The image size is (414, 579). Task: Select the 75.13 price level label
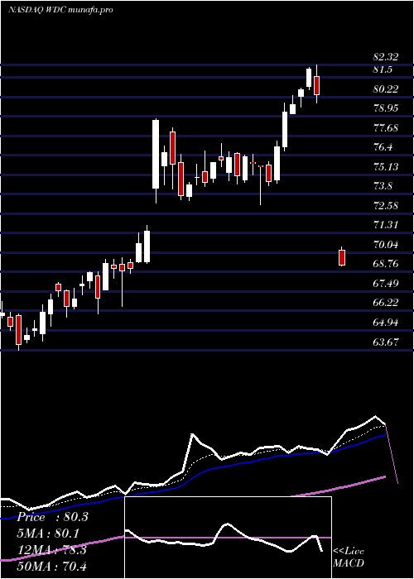click(386, 167)
